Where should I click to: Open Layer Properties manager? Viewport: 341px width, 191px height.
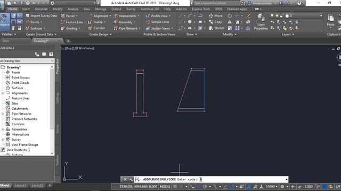point(261,22)
